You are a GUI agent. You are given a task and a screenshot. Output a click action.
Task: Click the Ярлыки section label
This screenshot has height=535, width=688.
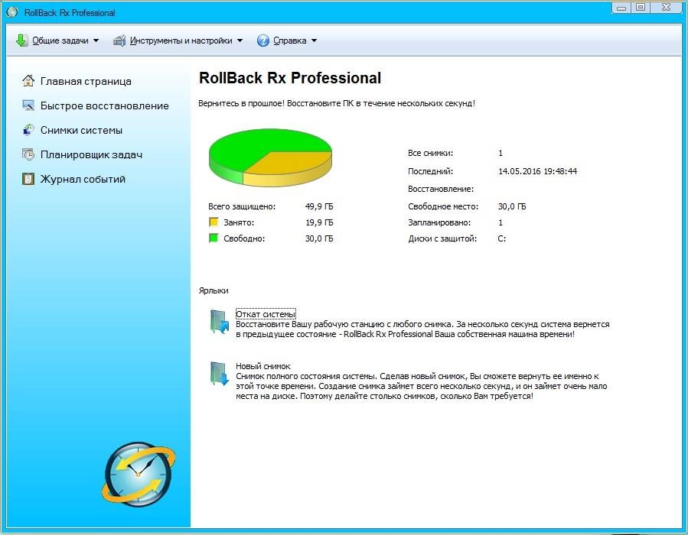(214, 290)
